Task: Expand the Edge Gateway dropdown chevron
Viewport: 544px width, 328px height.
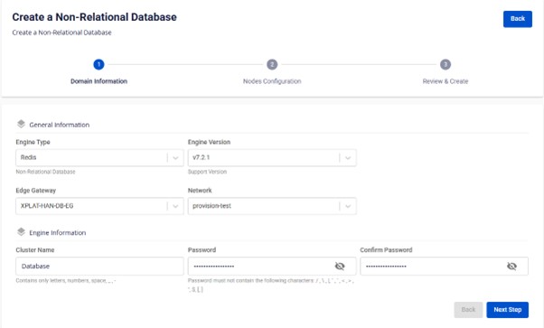Action: (175, 206)
